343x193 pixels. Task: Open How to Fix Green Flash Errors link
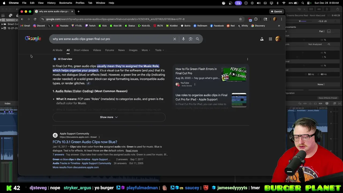click(196, 71)
